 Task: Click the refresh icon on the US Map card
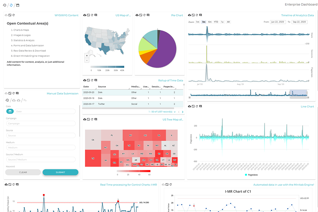(x=92, y=15)
